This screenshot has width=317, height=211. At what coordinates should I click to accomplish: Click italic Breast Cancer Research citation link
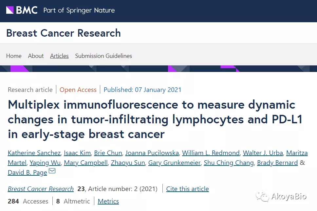(x=41, y=189)
